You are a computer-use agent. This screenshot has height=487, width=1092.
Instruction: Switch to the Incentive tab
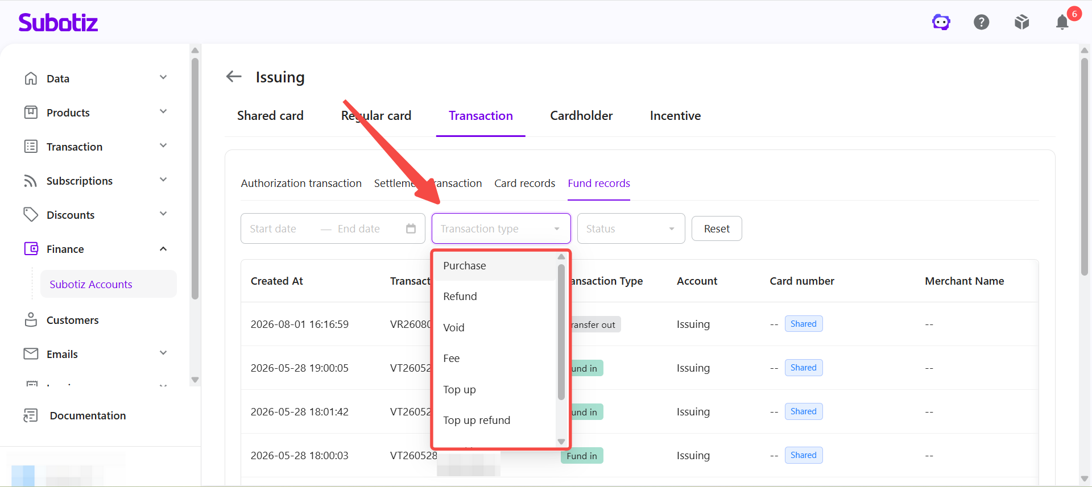click(x=675, y=116)
